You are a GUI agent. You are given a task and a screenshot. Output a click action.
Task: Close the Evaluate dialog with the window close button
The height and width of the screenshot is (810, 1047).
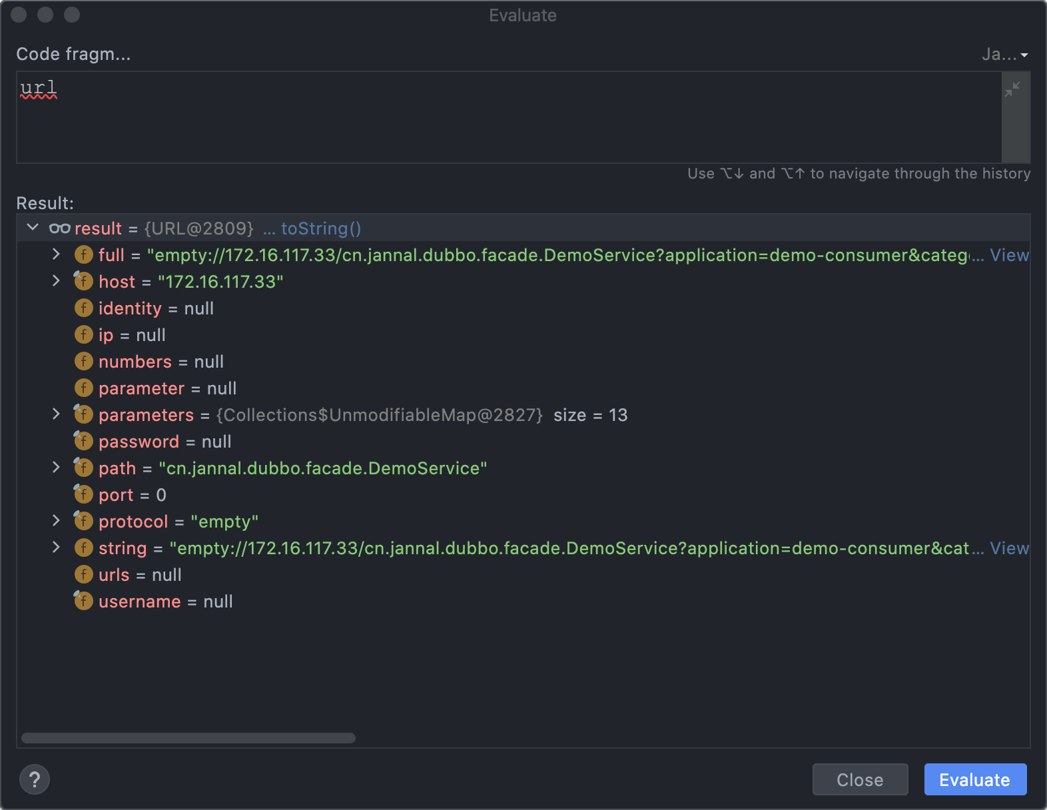click(x=19, y=14)
